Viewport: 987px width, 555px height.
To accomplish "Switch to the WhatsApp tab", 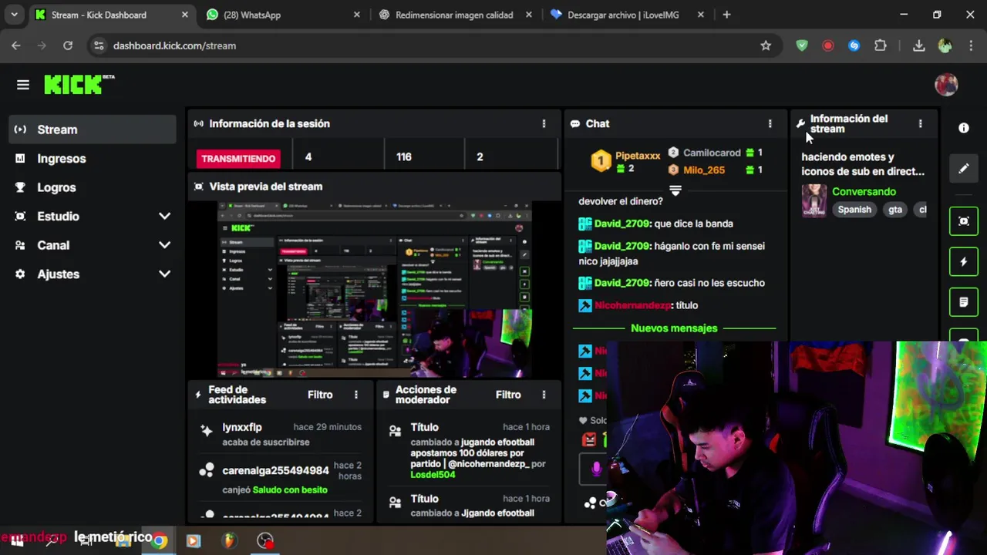I will pos(284,15).
